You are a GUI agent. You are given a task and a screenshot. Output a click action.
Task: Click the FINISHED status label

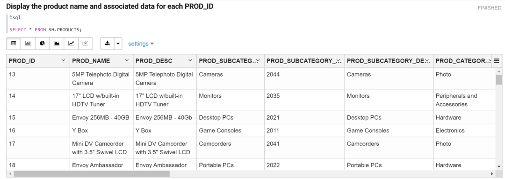tap(489, 8)
